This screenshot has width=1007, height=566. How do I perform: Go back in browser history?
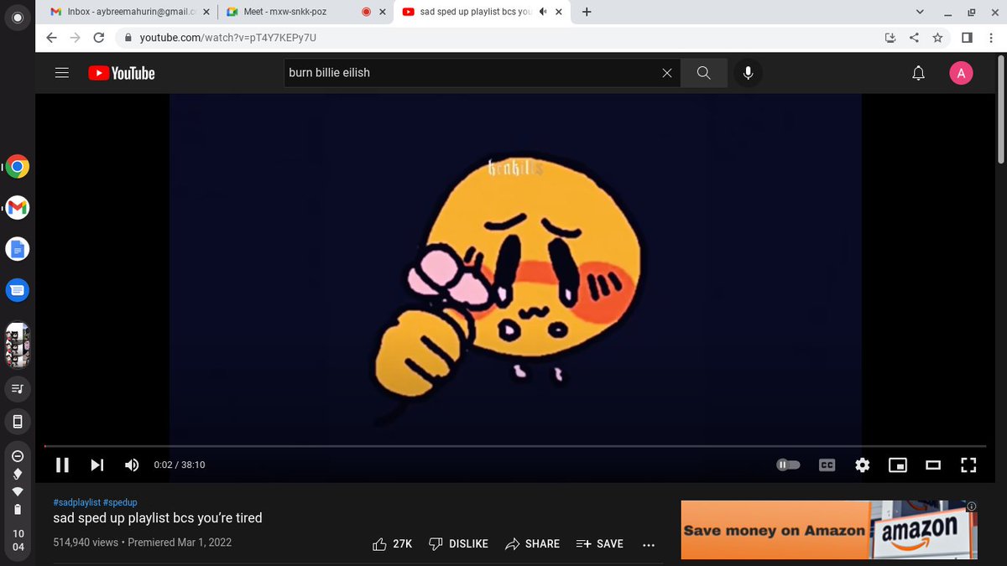click(52, 38)
